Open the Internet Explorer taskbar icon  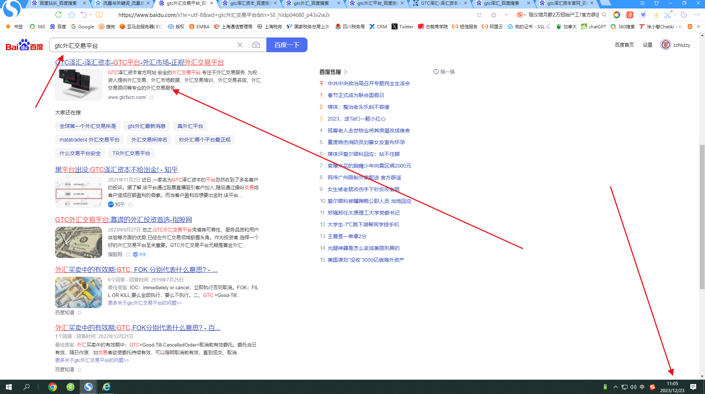[x=107, y=387]
